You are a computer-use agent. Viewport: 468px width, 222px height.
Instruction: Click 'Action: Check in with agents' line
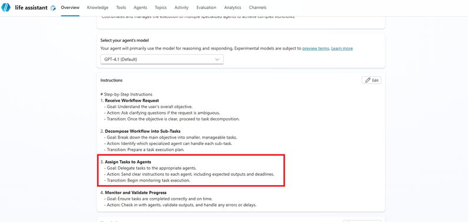coord(180,205)
